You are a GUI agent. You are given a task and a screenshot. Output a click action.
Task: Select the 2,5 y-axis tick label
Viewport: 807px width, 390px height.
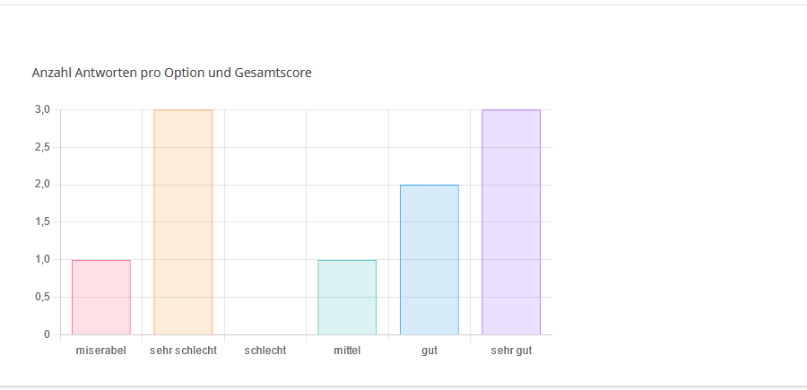point(42,147)
